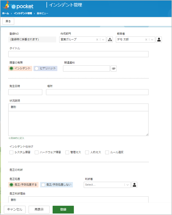Image resolution: width=172 pixels, height=215 pixels.
Task: Click the paperclip attachment icon for 関連資料
Action: 114,68
